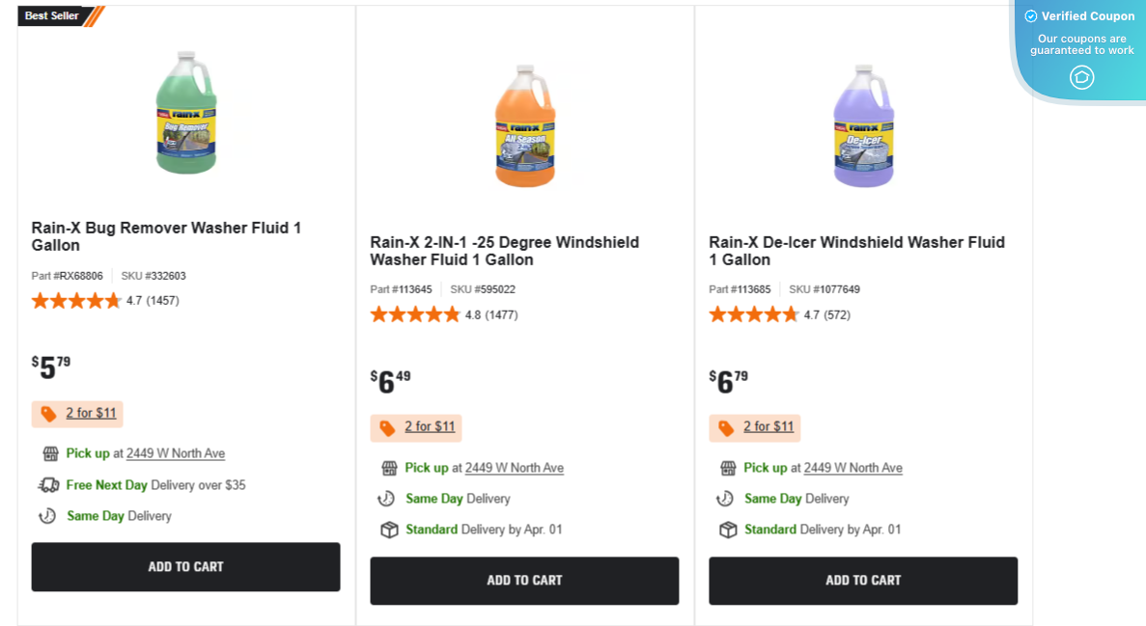The image size is (1146, 626).
Task: Click store pickup icon for De-Icer fluid
Action: [x=728, y=468]
